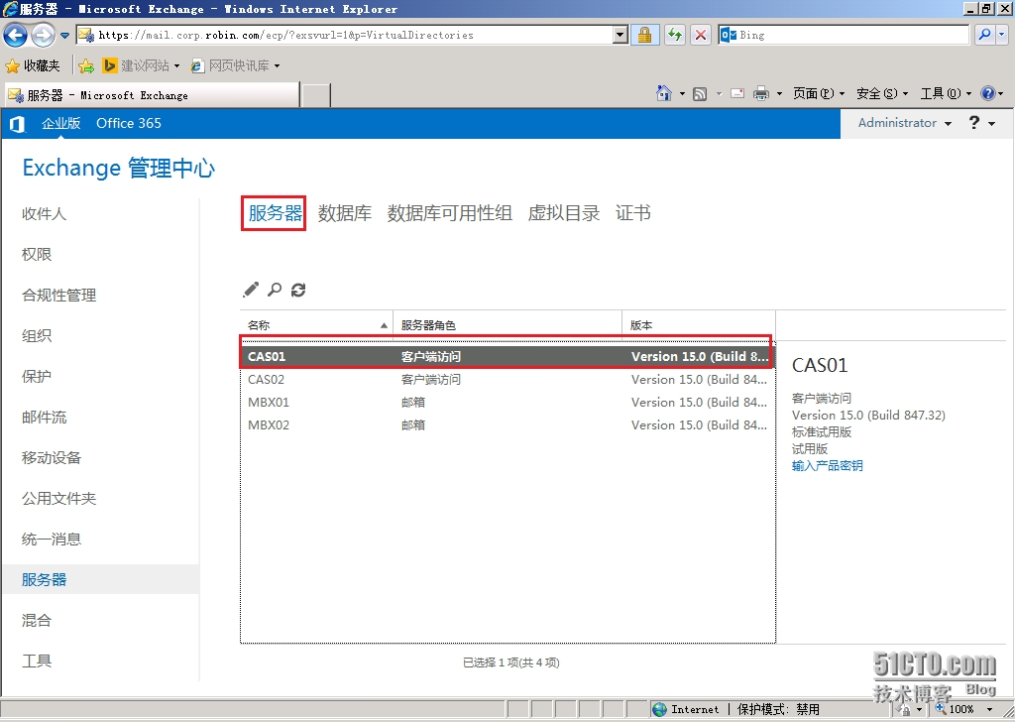
Task: Click the RSS feeds icon
Action: click(x=700, y=94)
